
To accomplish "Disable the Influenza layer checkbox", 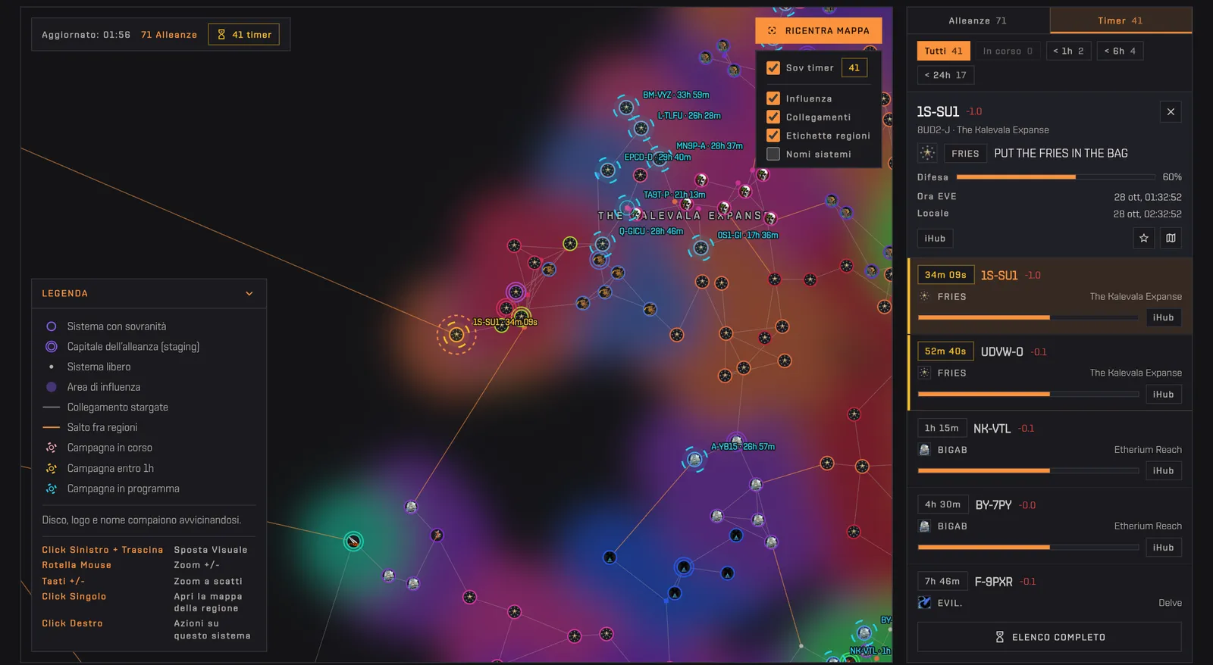I will point(773,98).
